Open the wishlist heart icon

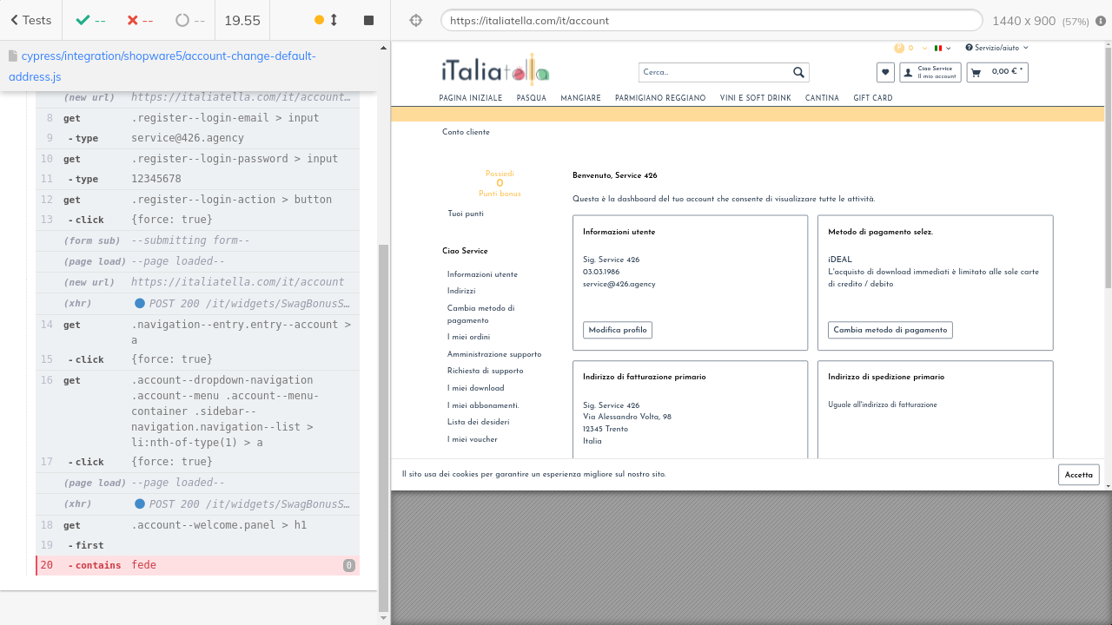(x=885, y=72)
